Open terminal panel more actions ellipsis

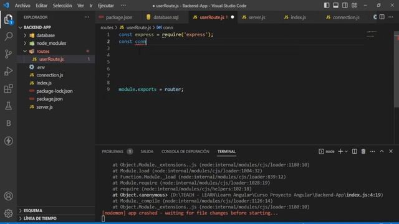point(373,151)
